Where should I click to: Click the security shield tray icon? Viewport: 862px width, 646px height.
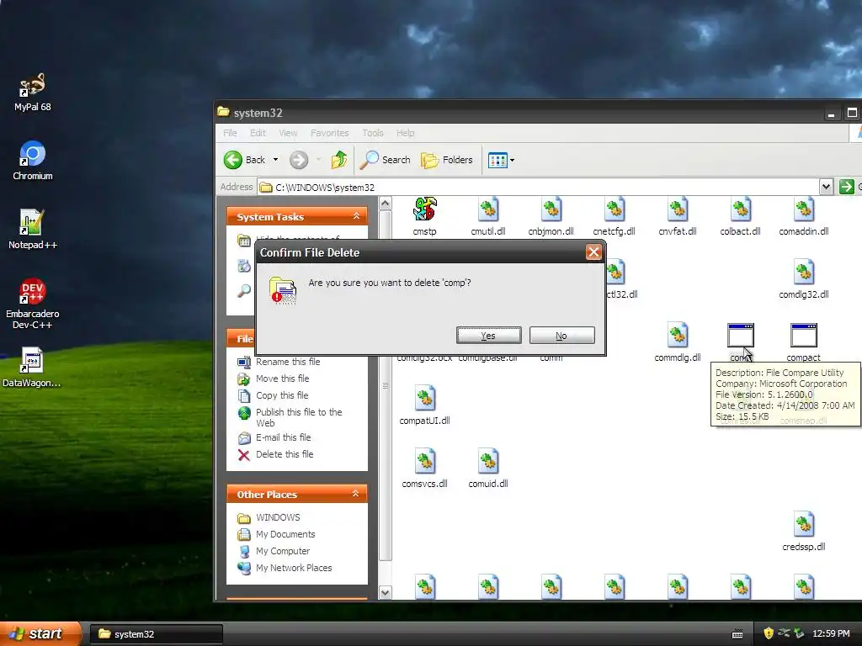click(768, 633)
